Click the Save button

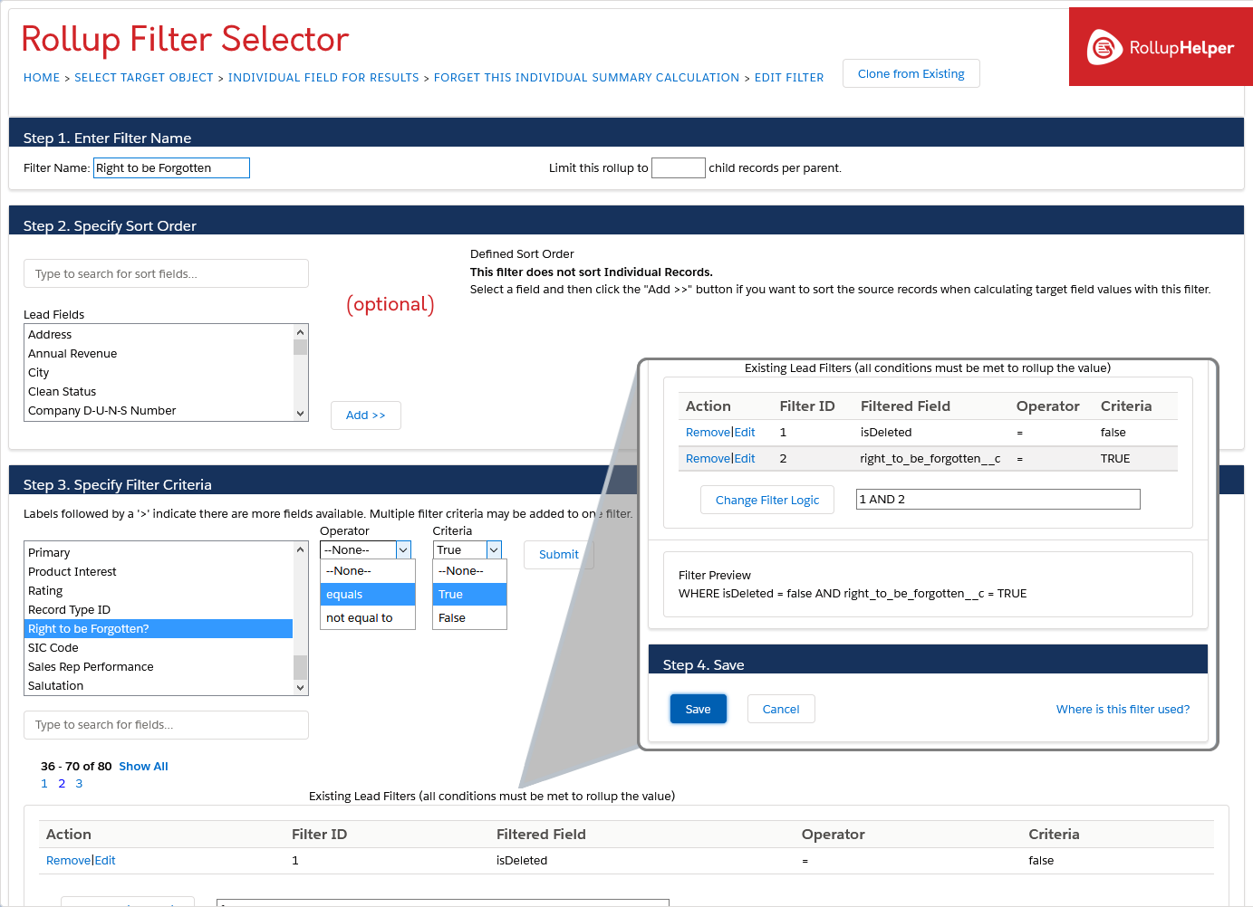(698, 709)
